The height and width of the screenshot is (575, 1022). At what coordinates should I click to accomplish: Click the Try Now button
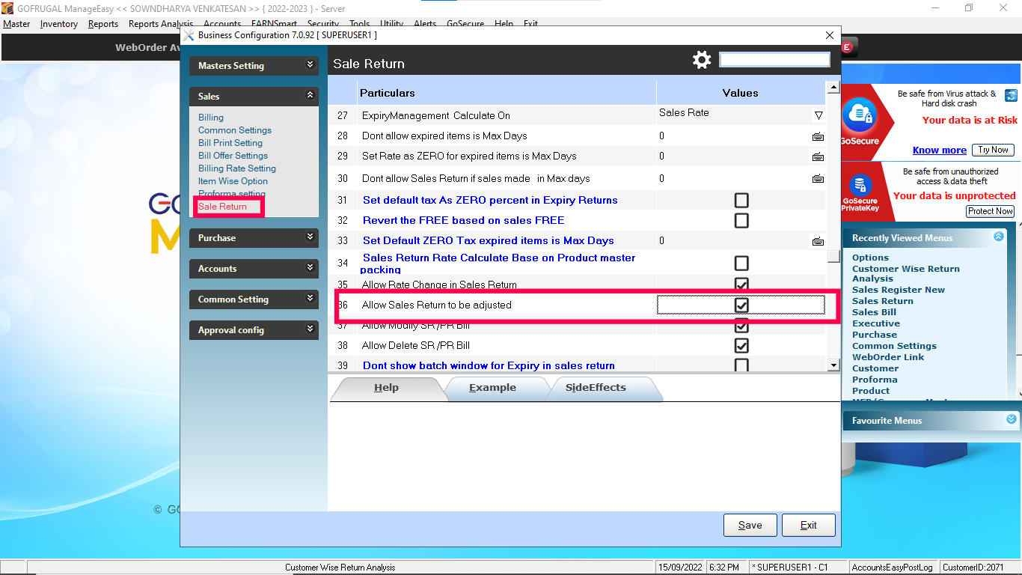click(994, 150)
